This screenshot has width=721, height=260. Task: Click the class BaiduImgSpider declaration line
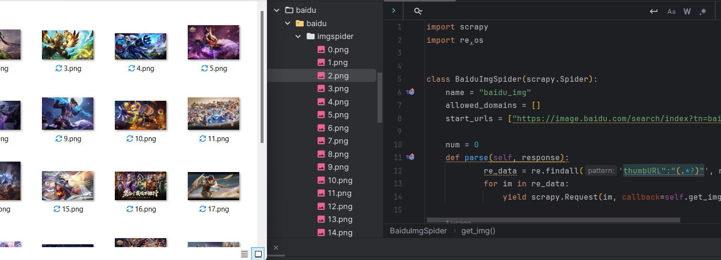pos(512,79)
